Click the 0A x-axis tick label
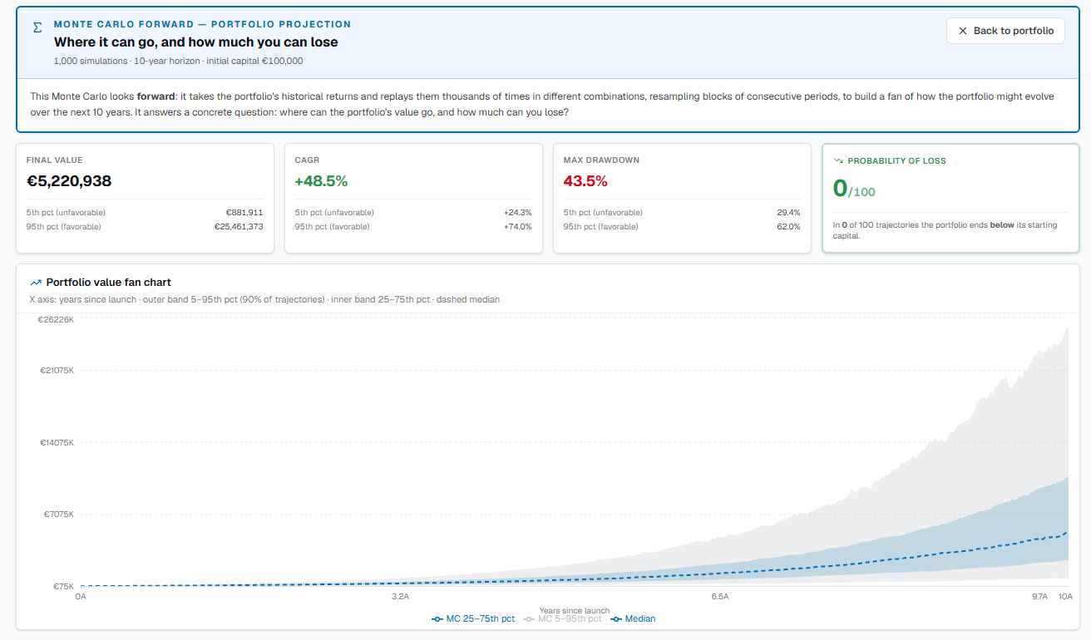1091x640 pixels. pyautogui.click(x=81, y=597)
